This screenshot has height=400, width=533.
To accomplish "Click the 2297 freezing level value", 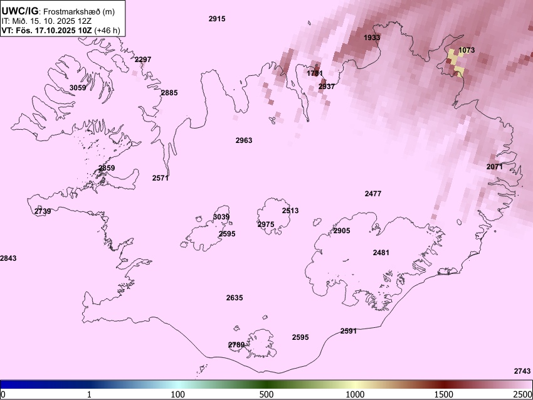I will coord(143,60).
